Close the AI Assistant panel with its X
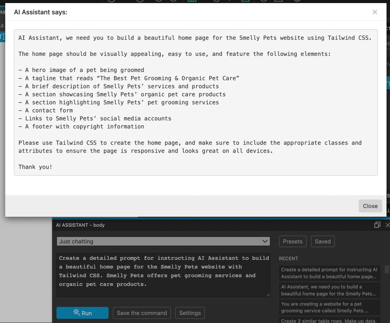Viewport: 390px width, 323px height. click(x=388, y=225)
